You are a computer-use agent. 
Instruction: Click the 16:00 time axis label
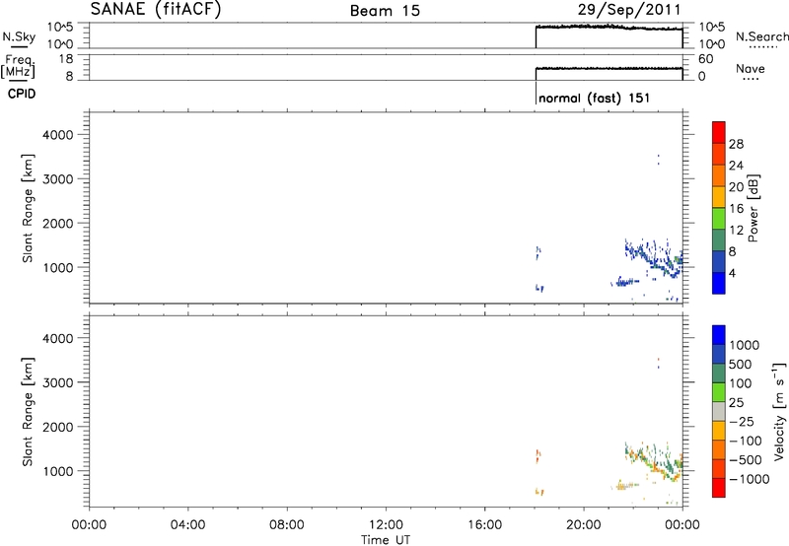pos(484,525)
